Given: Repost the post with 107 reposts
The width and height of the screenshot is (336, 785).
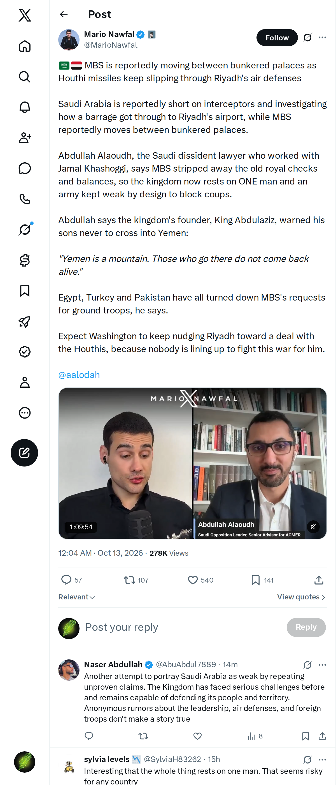Looking at the screenshot, I should [136, 580].
